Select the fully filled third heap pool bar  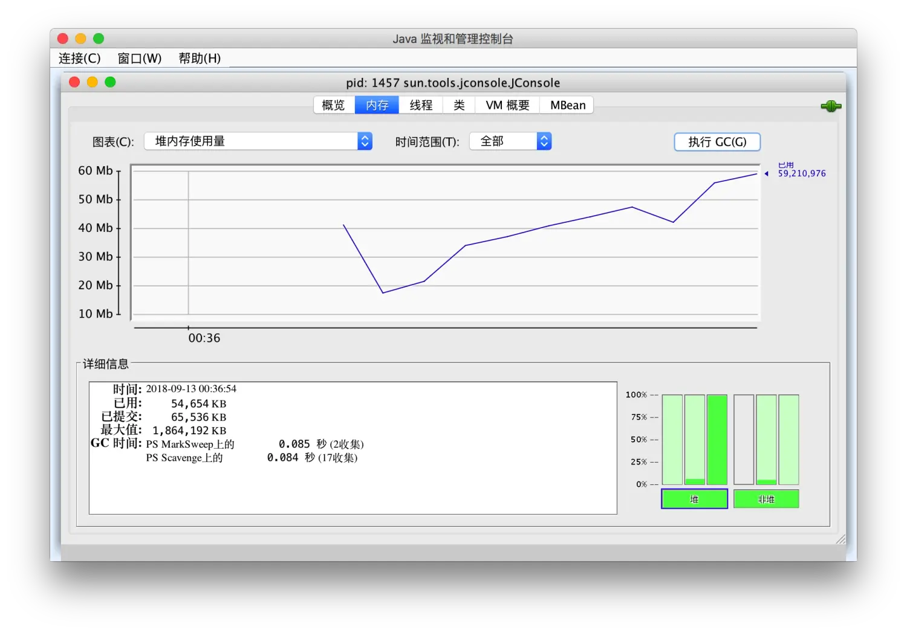point(717,439)
